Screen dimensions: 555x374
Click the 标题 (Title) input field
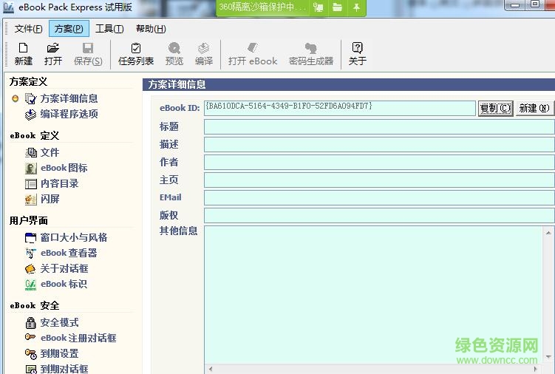click(379, 127)
